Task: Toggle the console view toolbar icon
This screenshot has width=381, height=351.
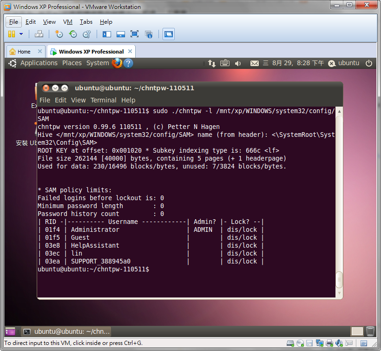Action: pyautogui.click(x=168, y=34)
